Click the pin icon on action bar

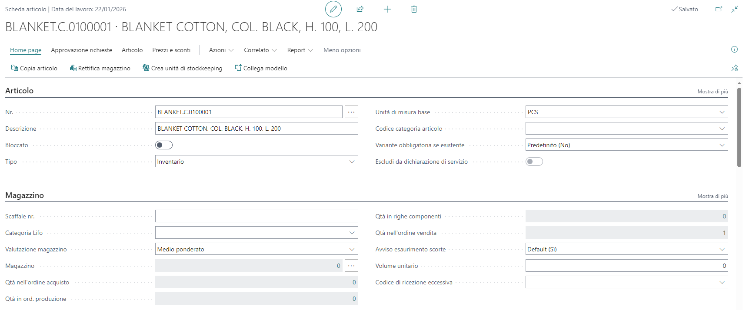click(734, 68)
